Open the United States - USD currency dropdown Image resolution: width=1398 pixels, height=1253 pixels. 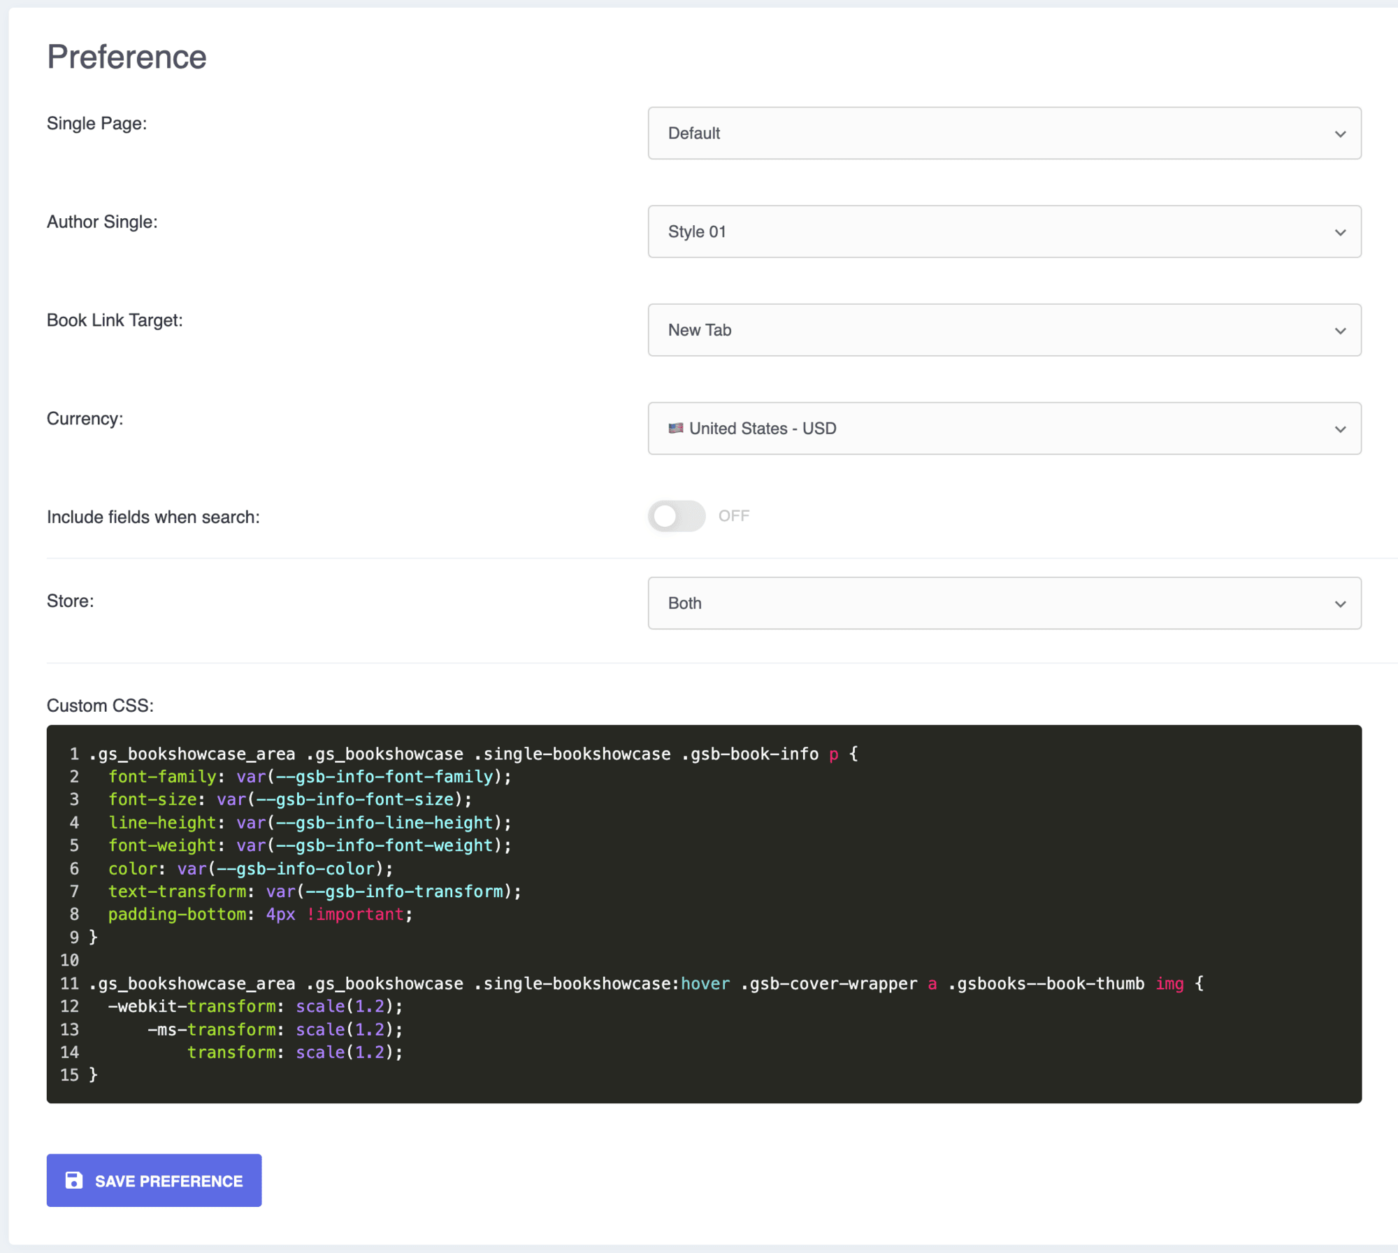tap(979, 429)
